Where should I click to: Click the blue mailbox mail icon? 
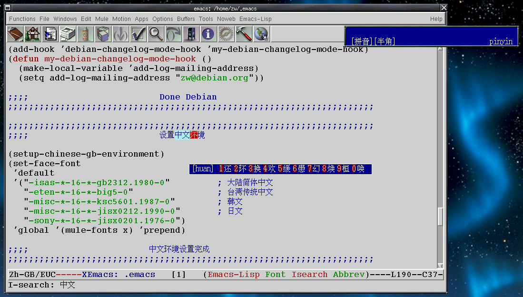[x=191, y=34]
